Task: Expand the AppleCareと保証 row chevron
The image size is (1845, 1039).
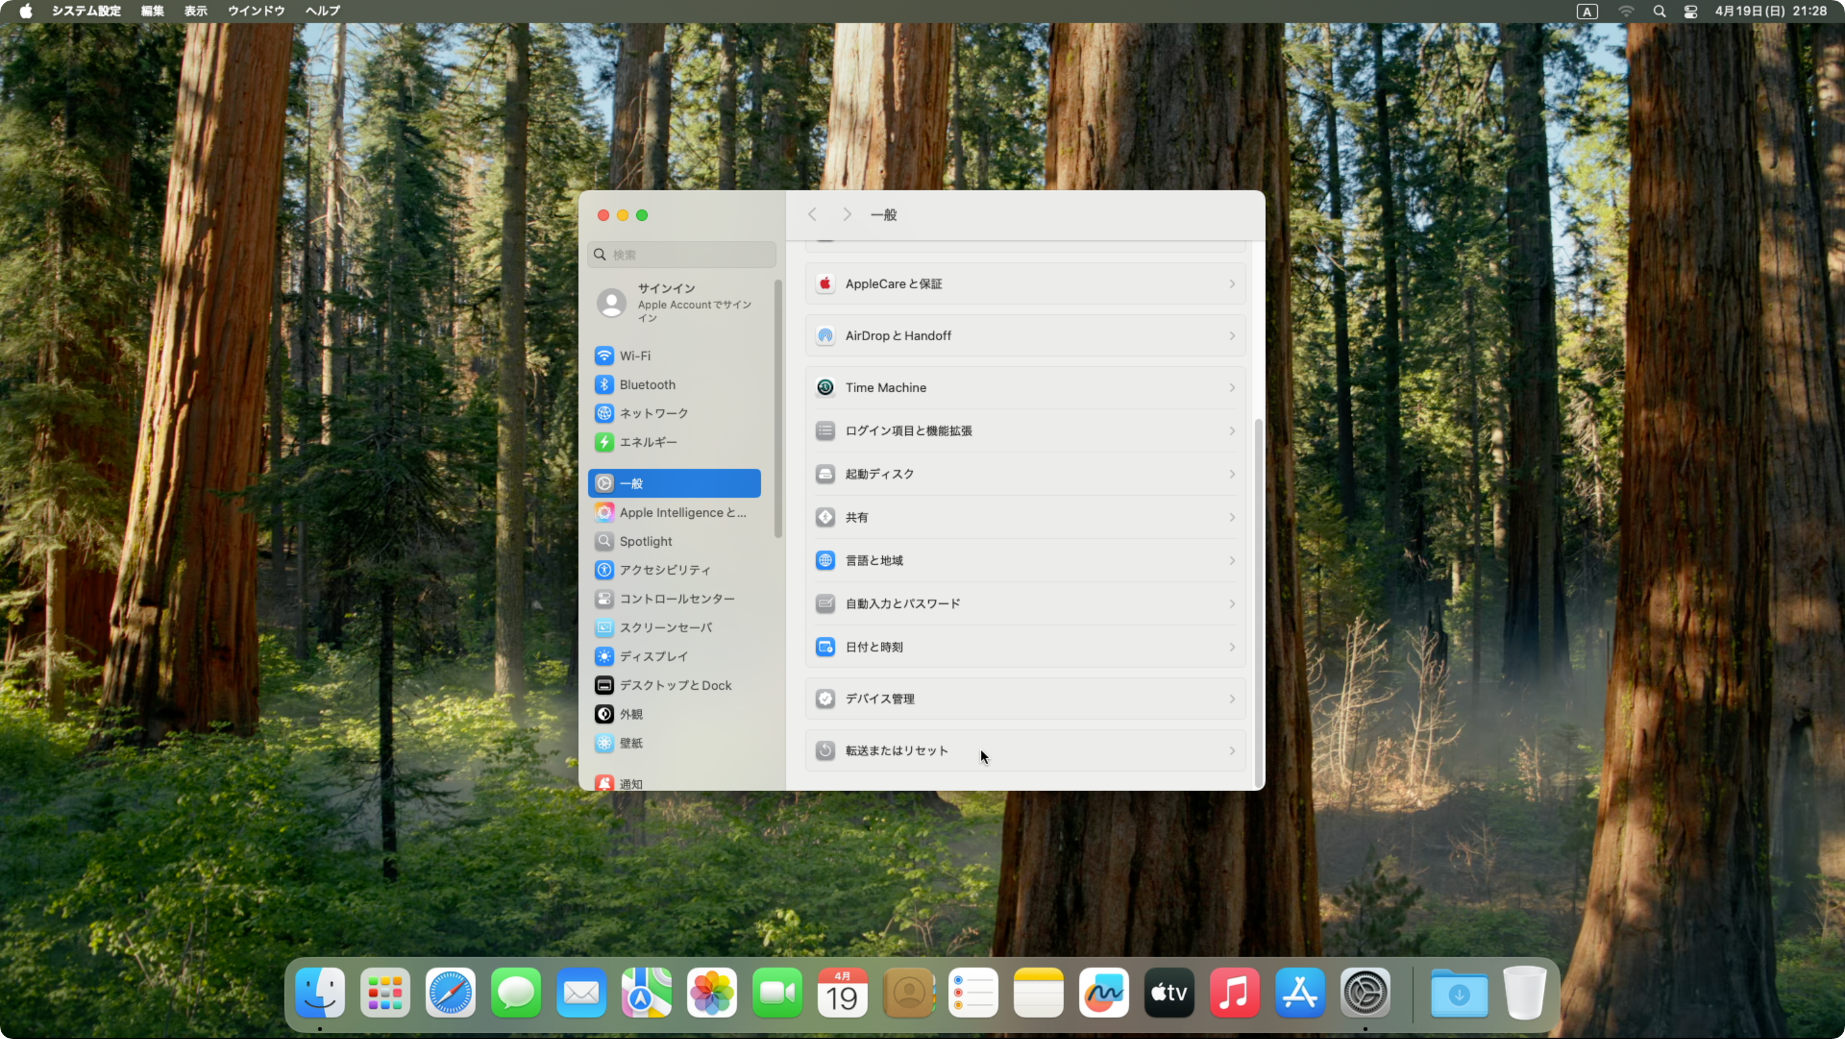Action: [x=1232, y=284]
